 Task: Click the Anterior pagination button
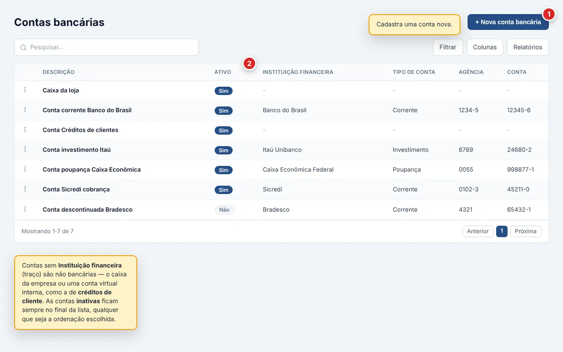[x=478, y=231]
